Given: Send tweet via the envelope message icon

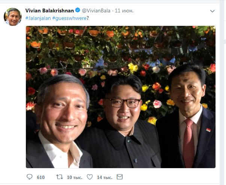Looking at the screenshot, I should click(x=120, y=177).
